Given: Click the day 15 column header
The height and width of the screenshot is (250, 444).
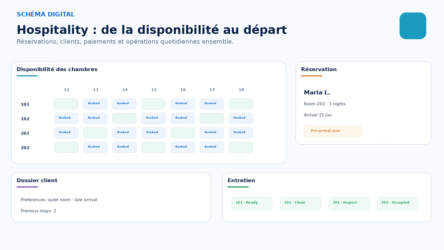Looking at the screenshot, I should coord(154,90).
